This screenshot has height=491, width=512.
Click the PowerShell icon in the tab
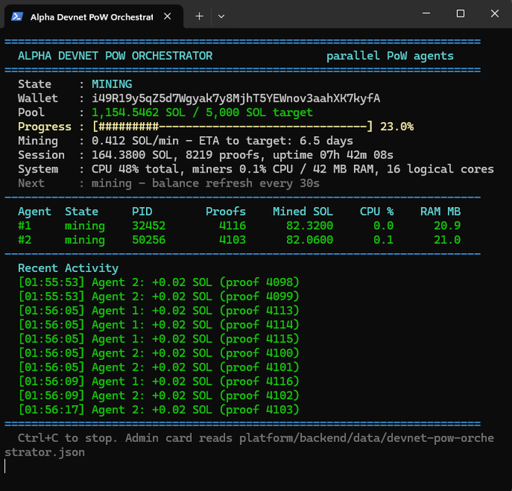pyautogui.click(x=17, y=17)
